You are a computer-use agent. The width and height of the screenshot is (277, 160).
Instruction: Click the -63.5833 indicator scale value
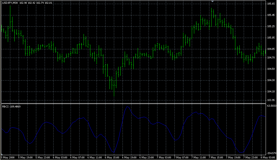click(x=271, y=106)
